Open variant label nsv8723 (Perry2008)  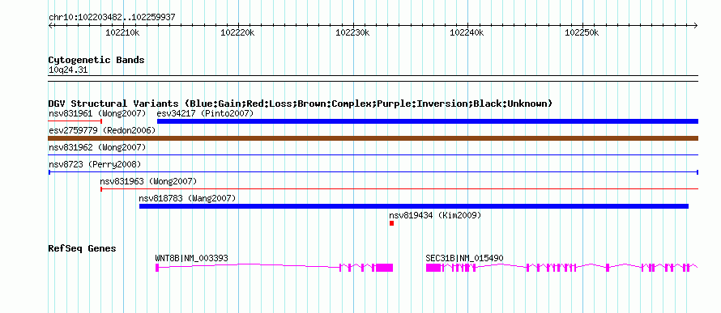coord(95,164)
